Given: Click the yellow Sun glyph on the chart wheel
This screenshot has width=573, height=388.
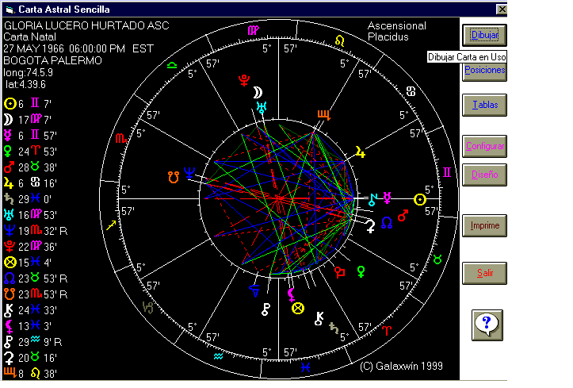Looking at the screenshot, I should point(420,199).
